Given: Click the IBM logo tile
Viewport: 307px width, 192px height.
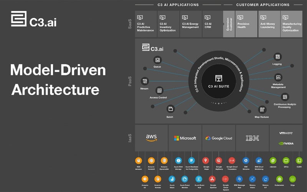Looking at the screenshot, I should (x=253, y=138).
